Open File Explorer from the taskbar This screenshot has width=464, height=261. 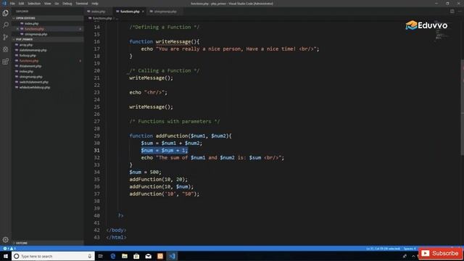pos(125,256)
